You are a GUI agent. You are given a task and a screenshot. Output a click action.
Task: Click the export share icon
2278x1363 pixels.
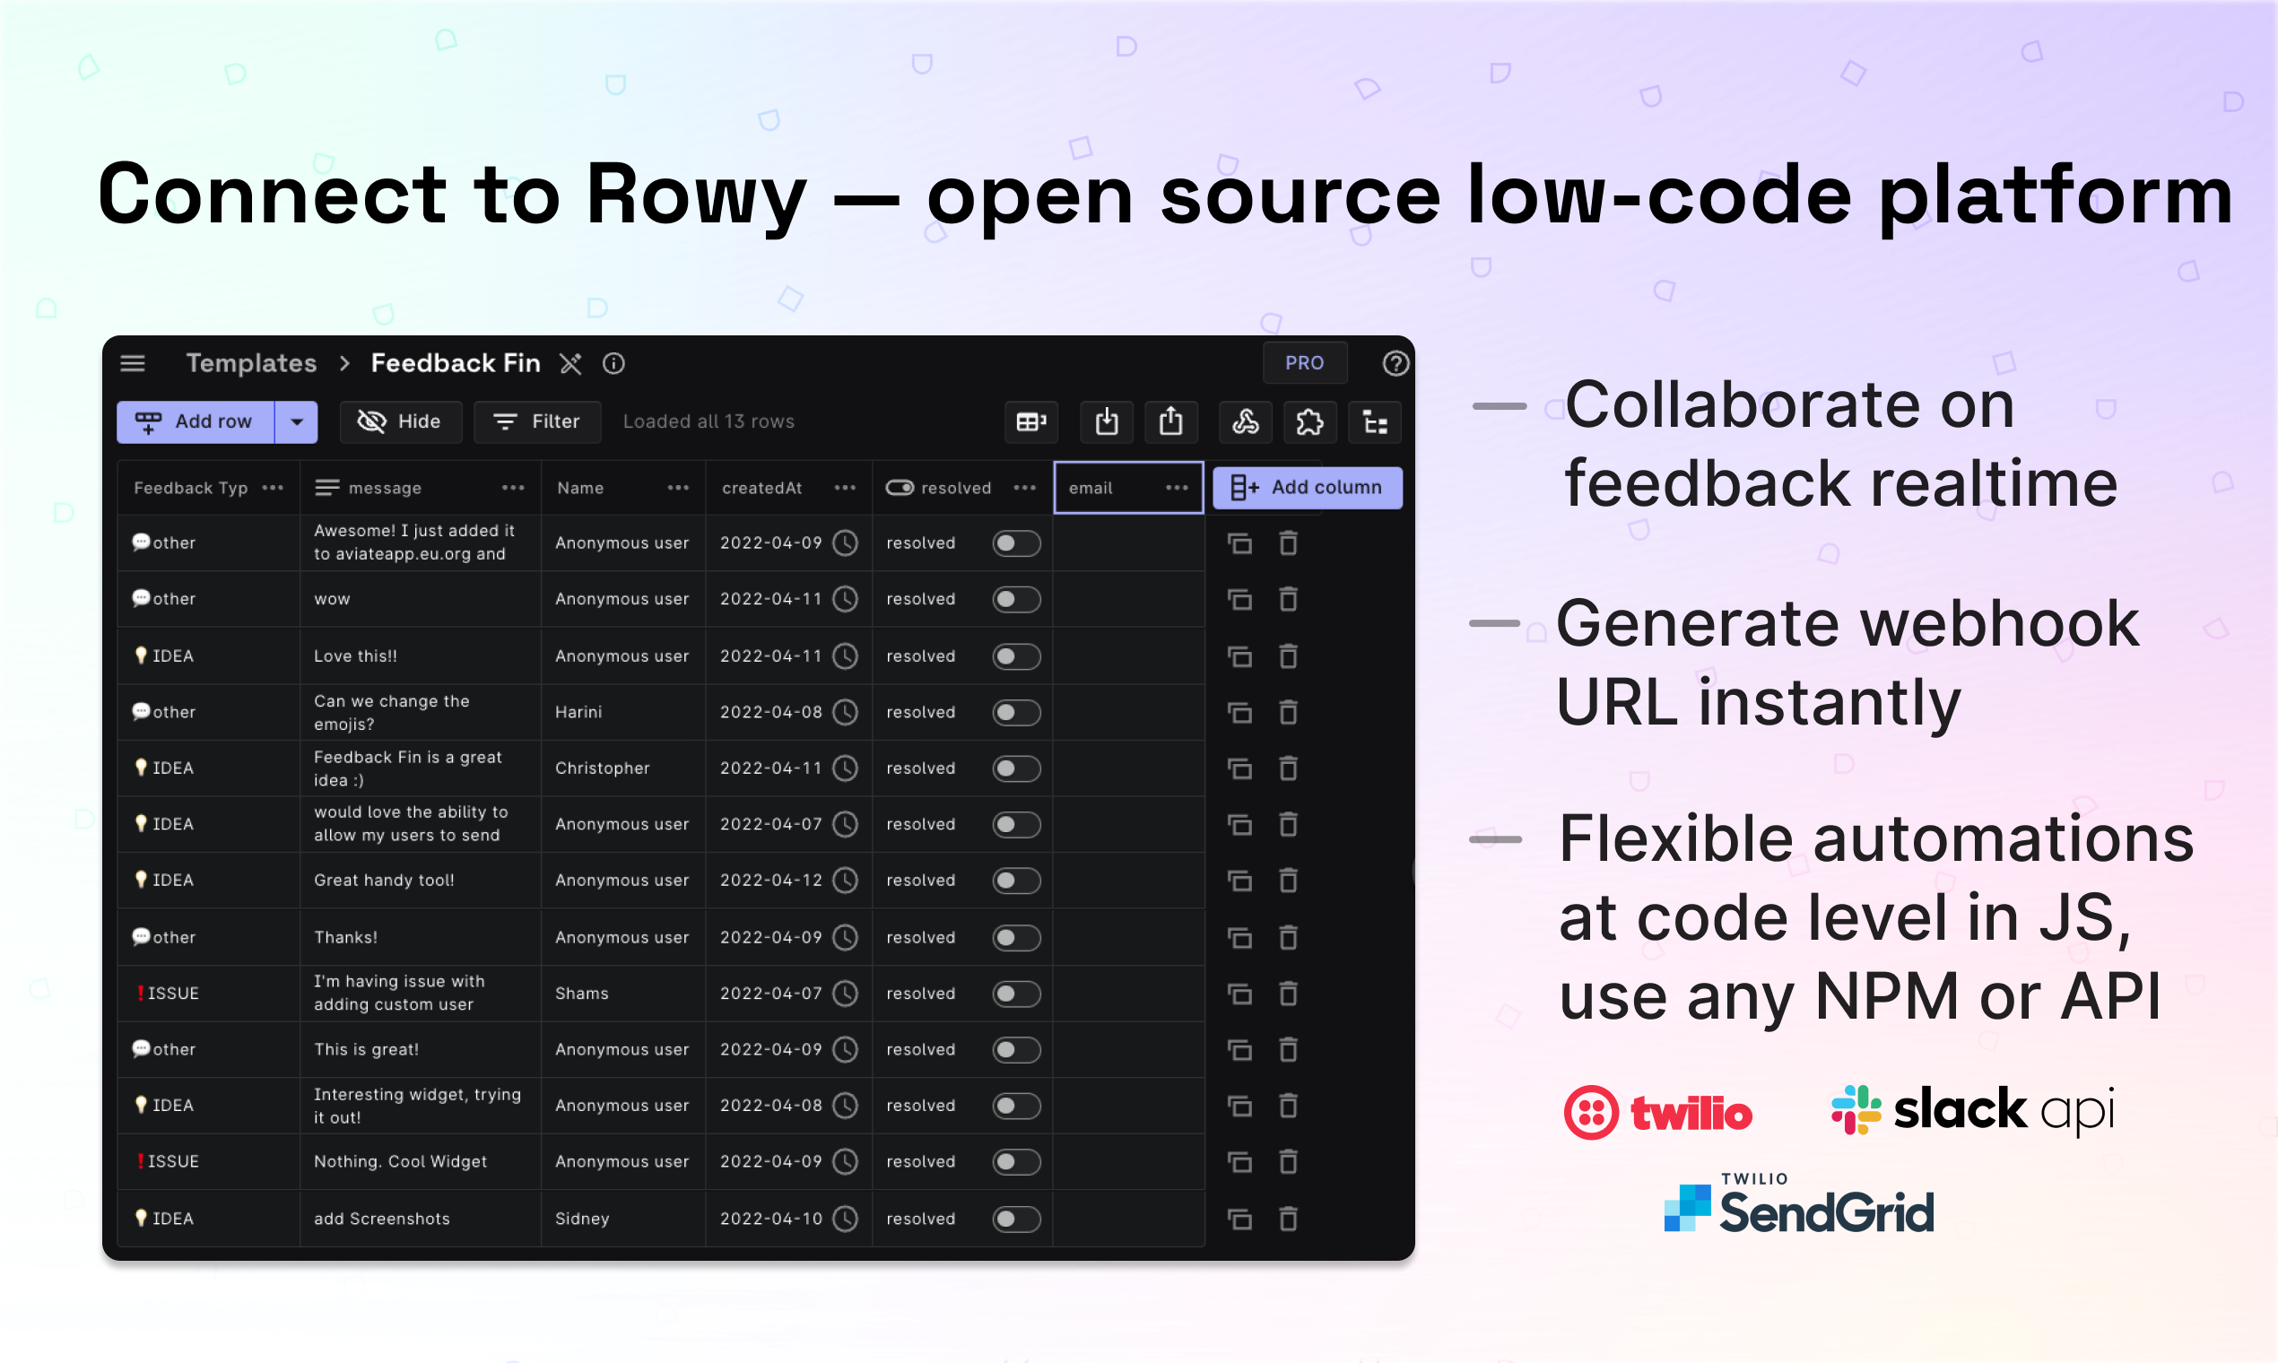click(x=1169, y=421)
